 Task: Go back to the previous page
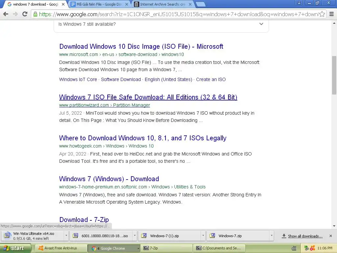tap(6, 14)
